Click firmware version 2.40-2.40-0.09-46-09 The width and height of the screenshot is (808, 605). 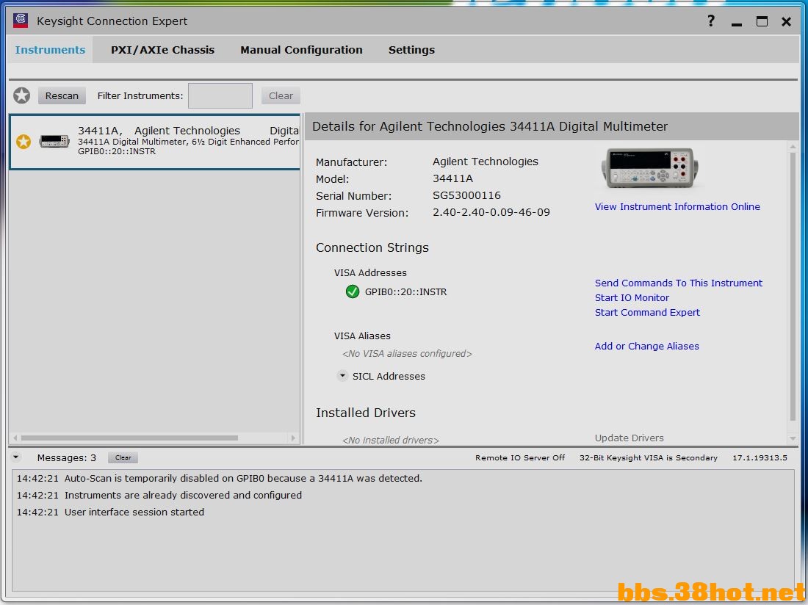[491, 212]
